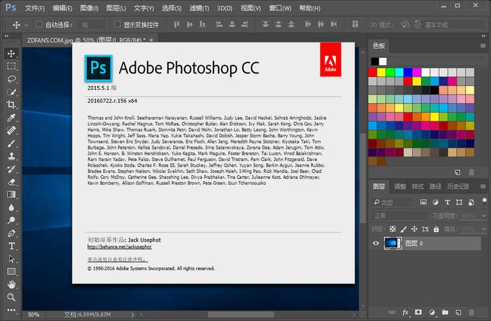The height and width of the screenshot is (321, 491).
Task: Open the 图像(I) menu
Action: coord(89,8)
